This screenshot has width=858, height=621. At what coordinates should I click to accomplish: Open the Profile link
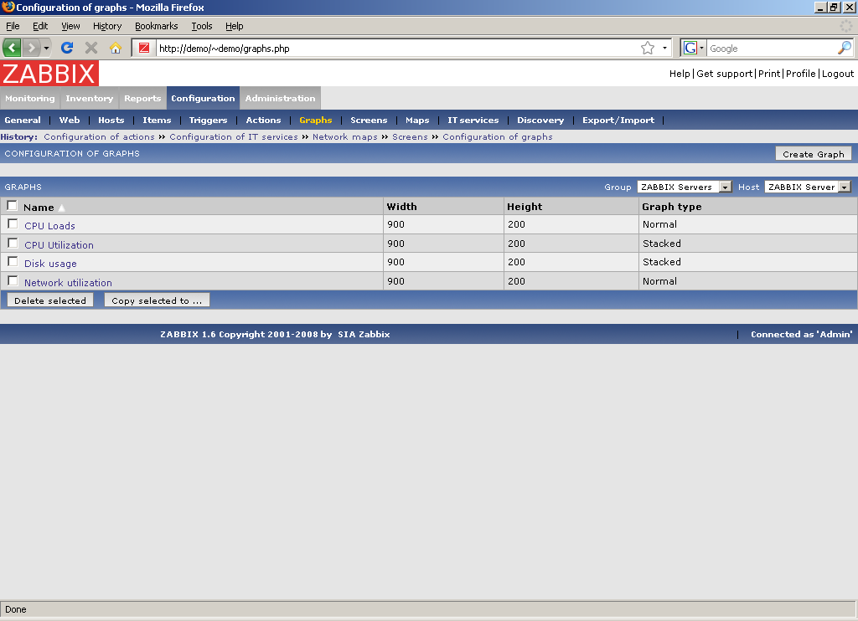click(800, 74)
